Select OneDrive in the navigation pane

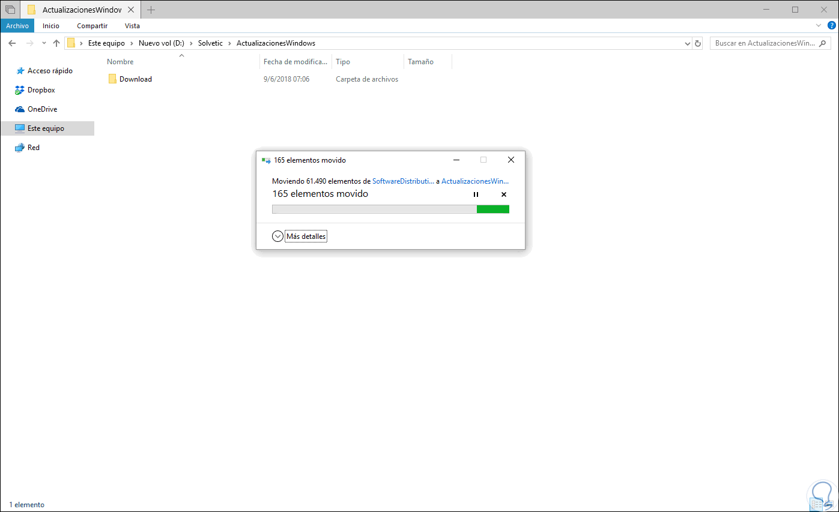click(42, 109)
